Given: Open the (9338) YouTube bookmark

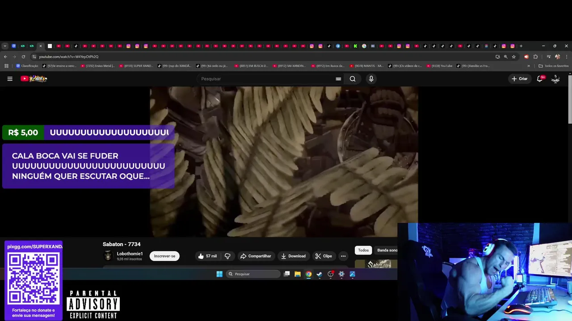Looking at the screenshot, I should (439, 66).
